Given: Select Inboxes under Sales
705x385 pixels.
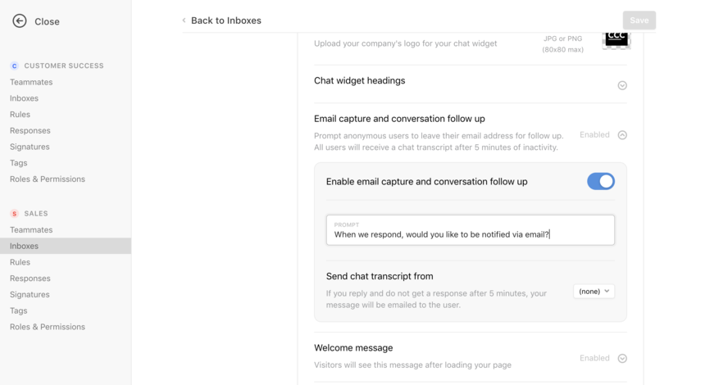Looking at the screenshot, I should point(66,246).
